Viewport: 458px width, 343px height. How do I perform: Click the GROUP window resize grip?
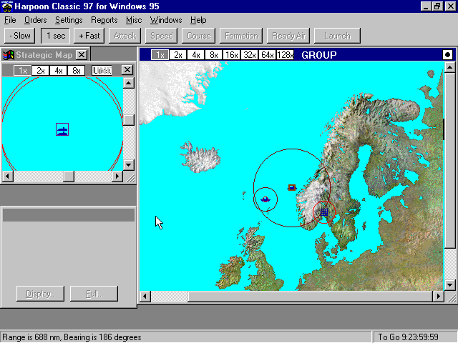pos(452,297)
